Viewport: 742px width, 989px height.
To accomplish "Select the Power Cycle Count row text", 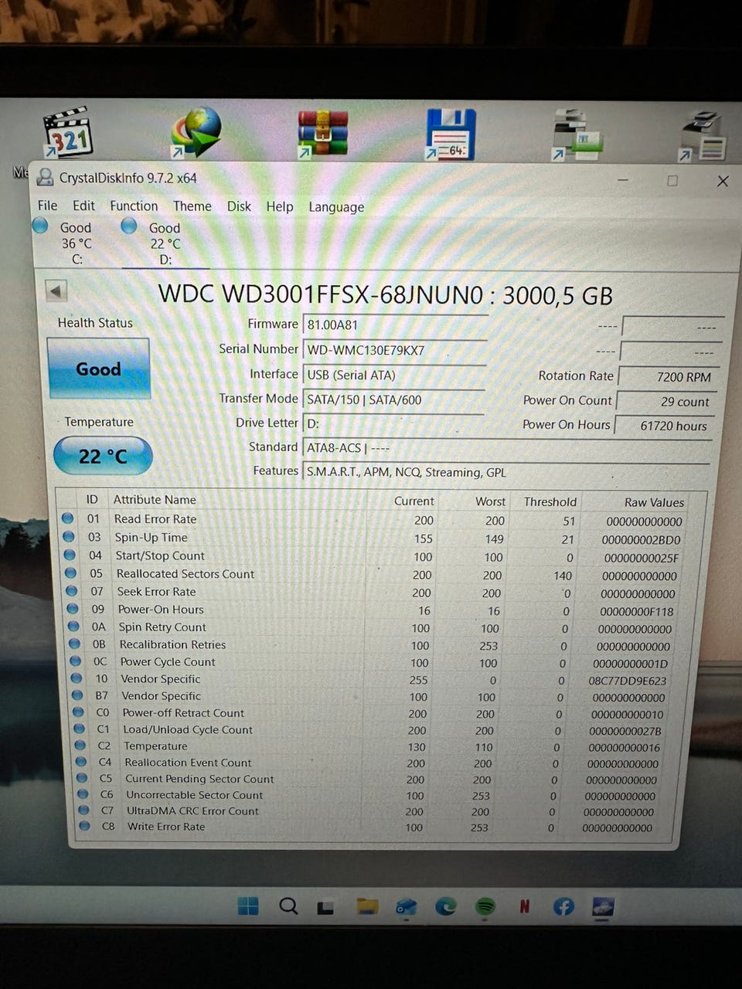I will (168, 661).
